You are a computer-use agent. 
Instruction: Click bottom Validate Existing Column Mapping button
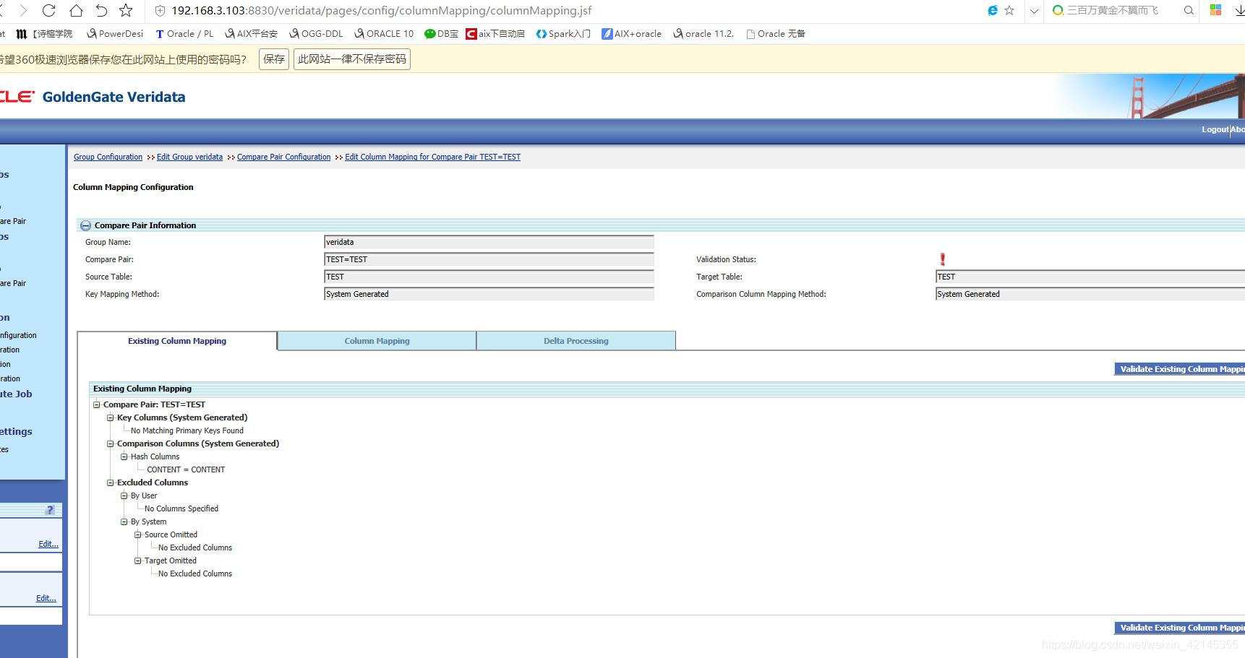[x=1179, y=628]
